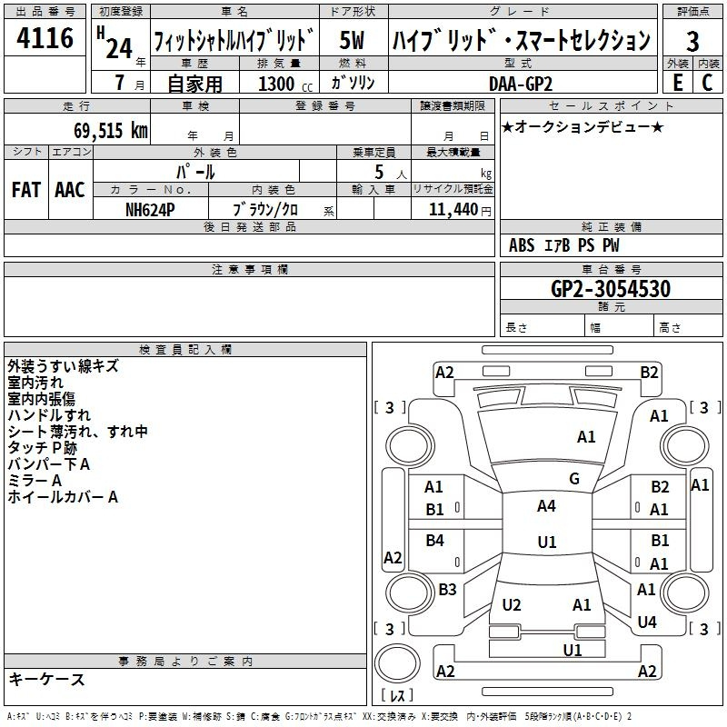
Task: Select the inspector note 外装うすい線キズ
Action: tap(63, 366)
